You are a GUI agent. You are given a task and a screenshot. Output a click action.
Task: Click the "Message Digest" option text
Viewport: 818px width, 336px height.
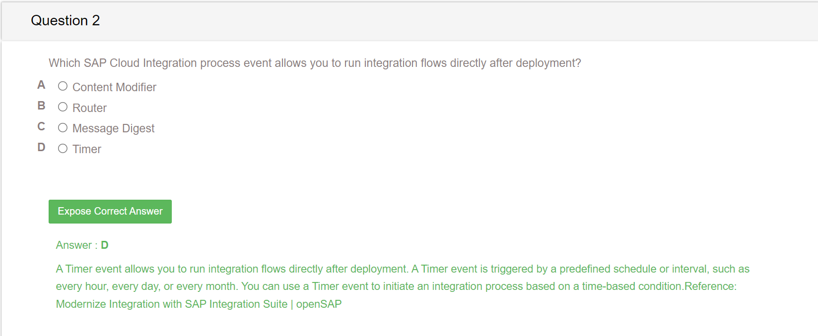(x=113, y=129)
